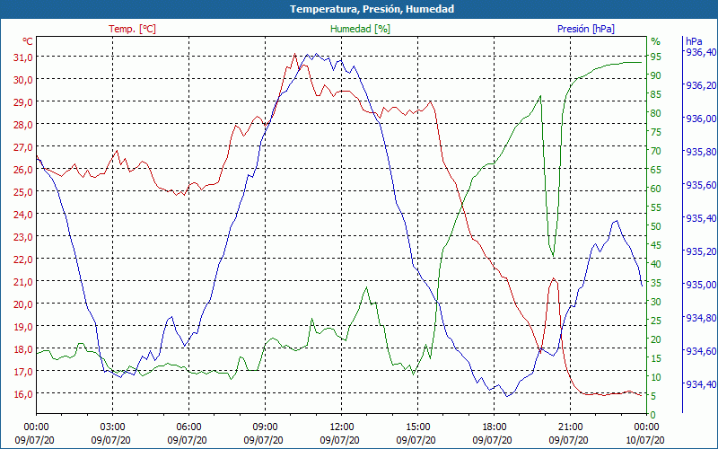
Task: Click the '934,60' pressure axis value
Action: click(702, 351)
